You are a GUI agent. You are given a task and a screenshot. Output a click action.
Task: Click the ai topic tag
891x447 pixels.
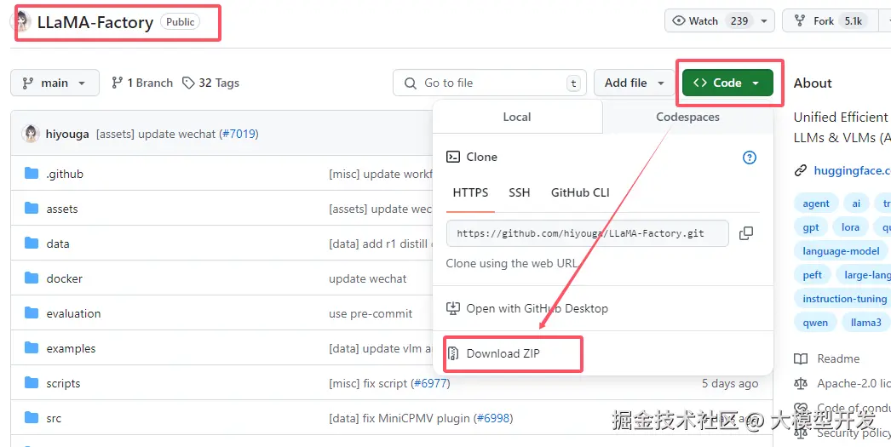tap(856, 203)
